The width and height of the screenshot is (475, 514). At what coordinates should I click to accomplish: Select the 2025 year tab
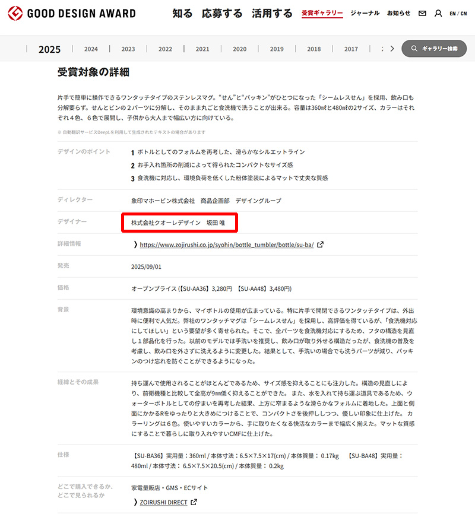pos(50,49)
